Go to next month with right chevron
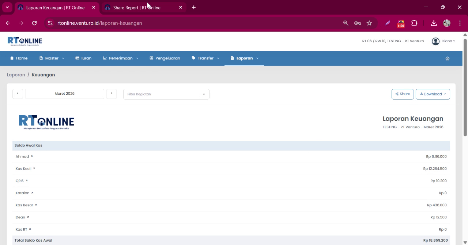This screenshot has height=245, width=468. [x=112, y=94]
